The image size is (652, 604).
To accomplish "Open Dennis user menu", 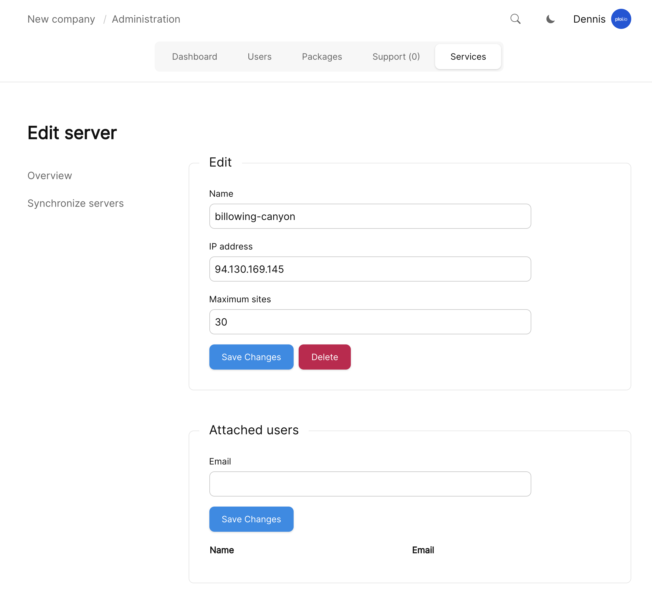I will 589,19.
